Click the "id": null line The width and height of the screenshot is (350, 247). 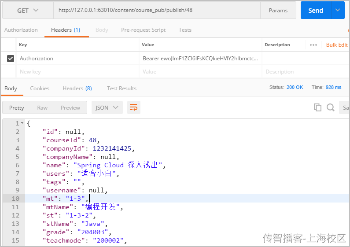(x=63, y=132)
